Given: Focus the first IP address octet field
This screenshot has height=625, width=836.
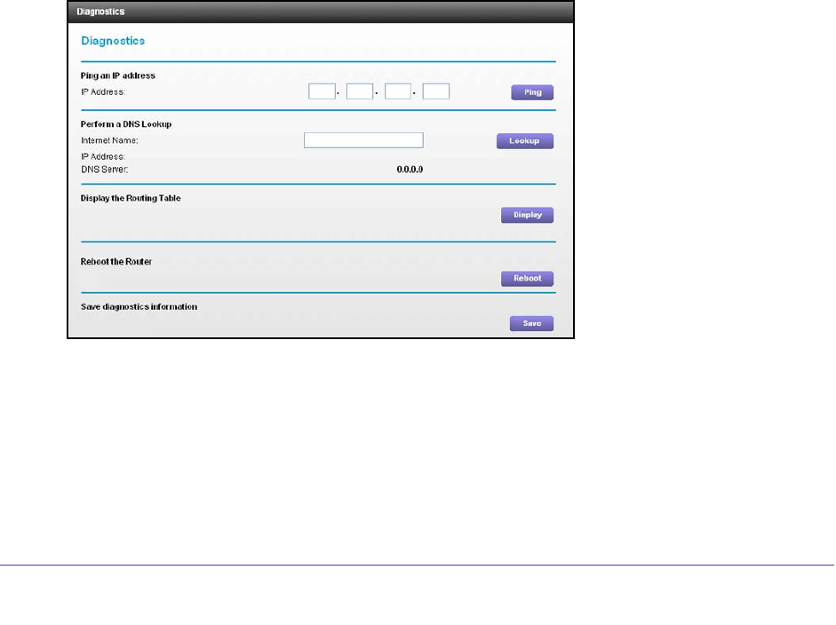Looking at the screenshot, I should click(x=322, y=91).
